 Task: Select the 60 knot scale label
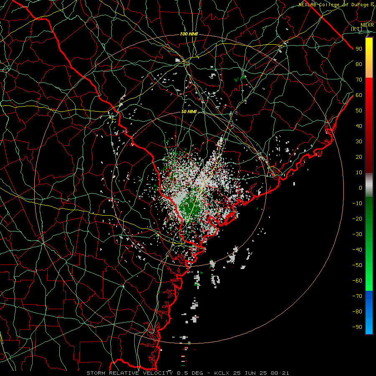pyautogui.click(x=359, y=95)
